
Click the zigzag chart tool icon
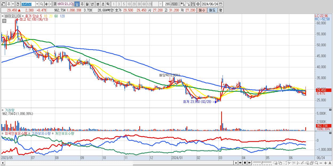click(298, 163)
